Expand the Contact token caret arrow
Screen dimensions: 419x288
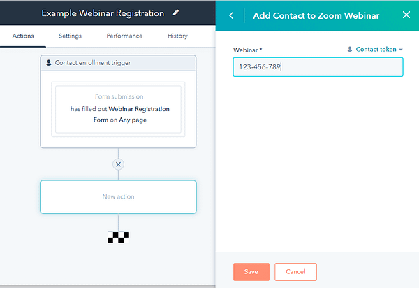pyautogui.click(x=401, y=50)
